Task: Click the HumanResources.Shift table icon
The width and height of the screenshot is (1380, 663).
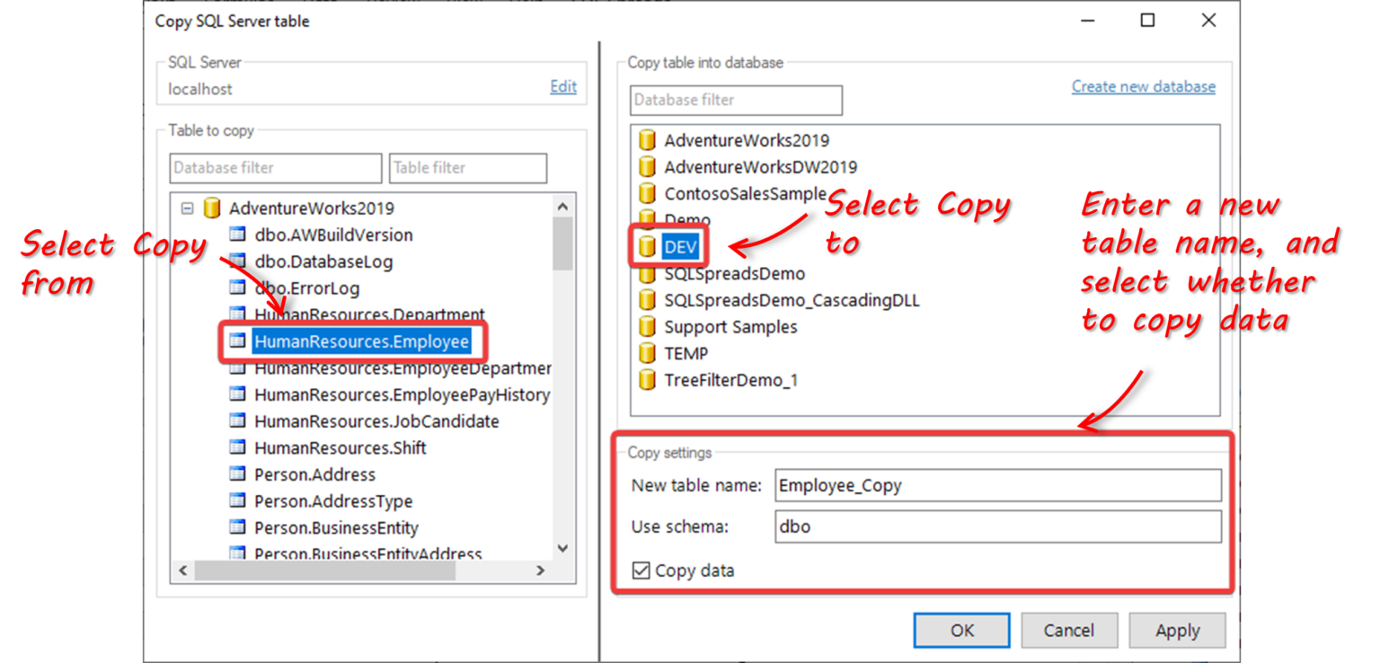Action: click(x=237, y=447)
